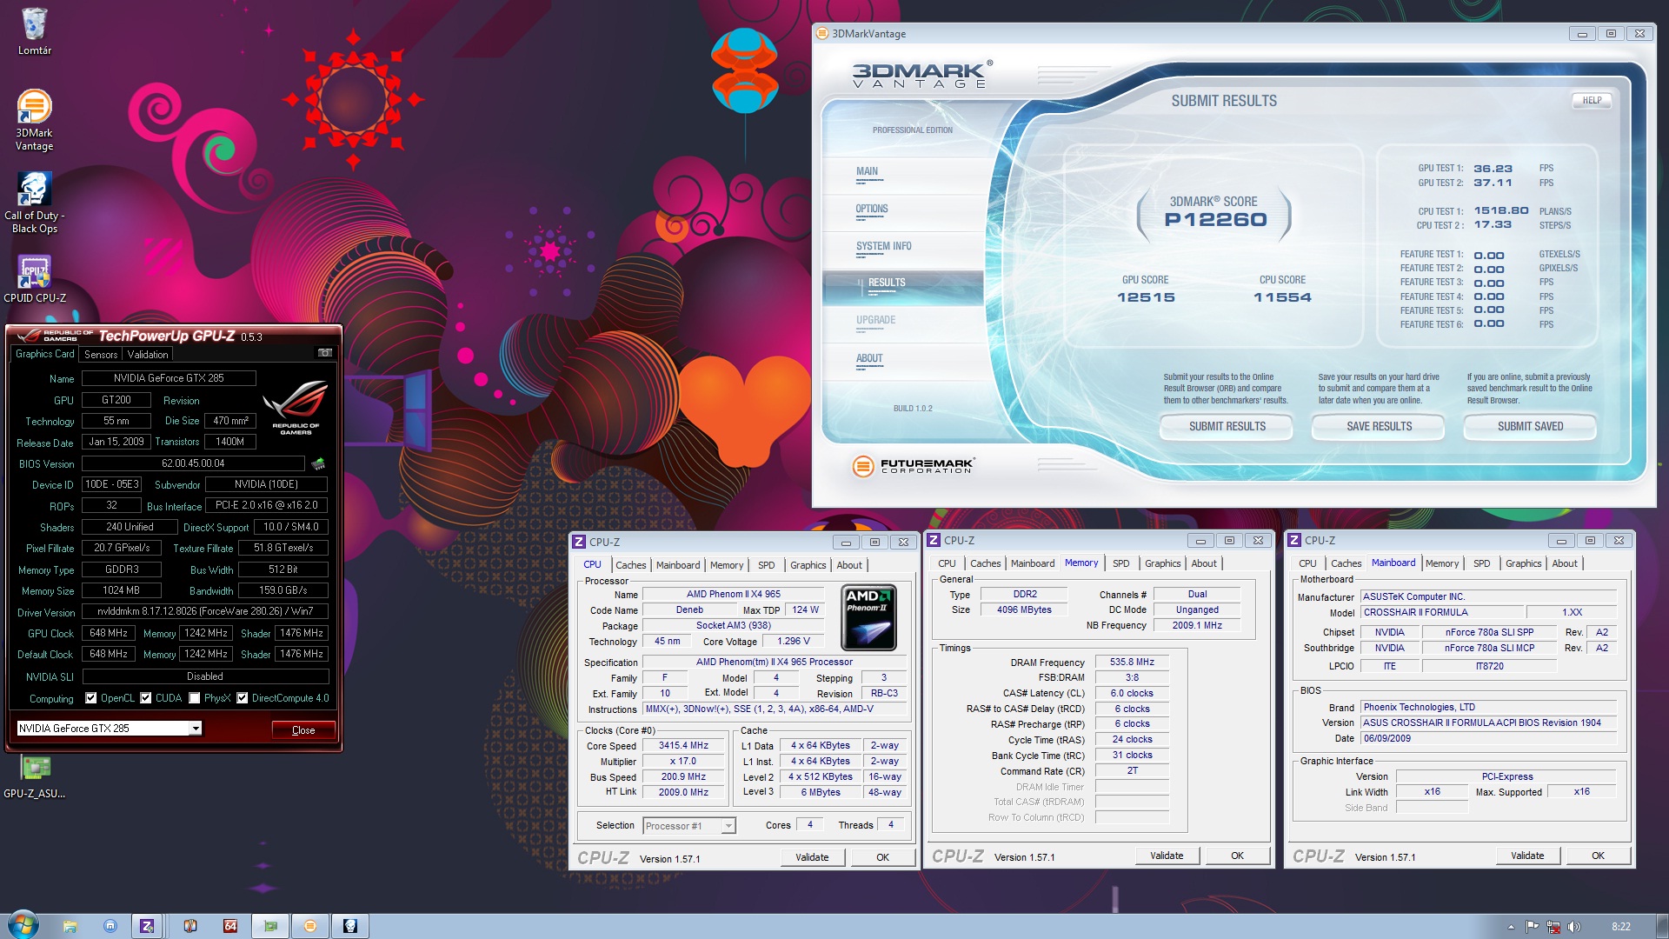This screenshot has width=1669, height=939.
Task: Open the NVIDIA GeForce GTX 285 dropdown
Action: 196,729
